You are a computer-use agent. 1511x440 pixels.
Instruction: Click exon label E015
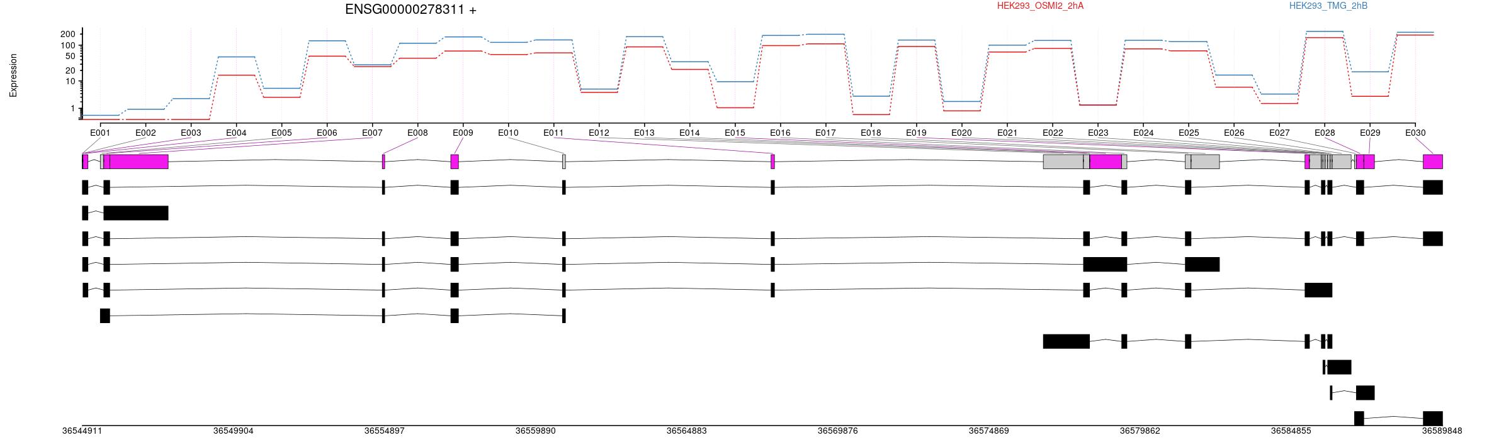[735, 133]
